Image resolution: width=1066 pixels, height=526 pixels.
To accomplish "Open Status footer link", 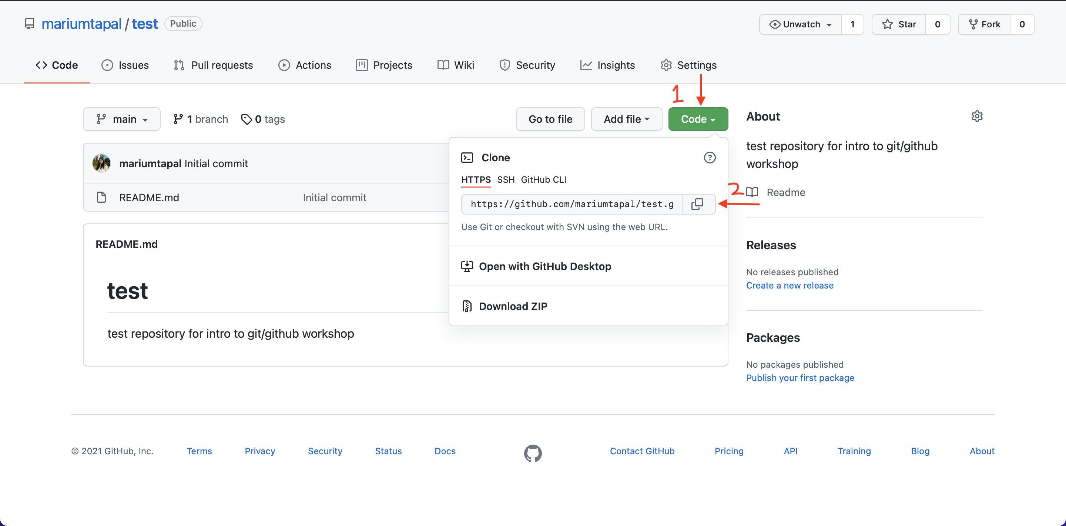I will [x=388, y=451].
